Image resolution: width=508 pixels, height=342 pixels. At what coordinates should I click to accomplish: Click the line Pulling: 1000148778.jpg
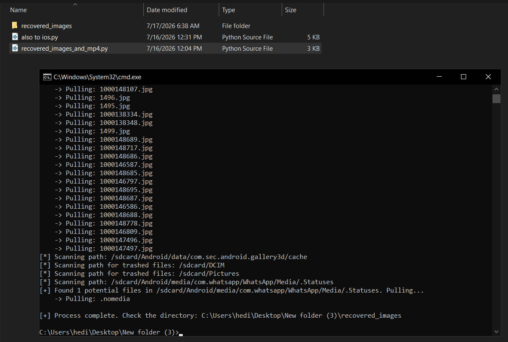point(104,223)
